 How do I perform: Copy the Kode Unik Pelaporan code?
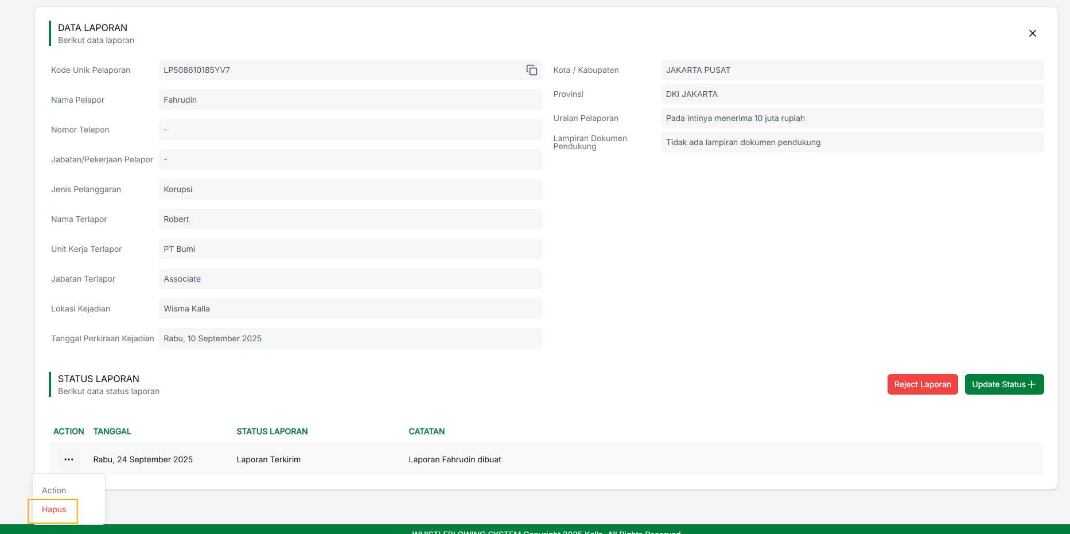[x=531, y=69]
